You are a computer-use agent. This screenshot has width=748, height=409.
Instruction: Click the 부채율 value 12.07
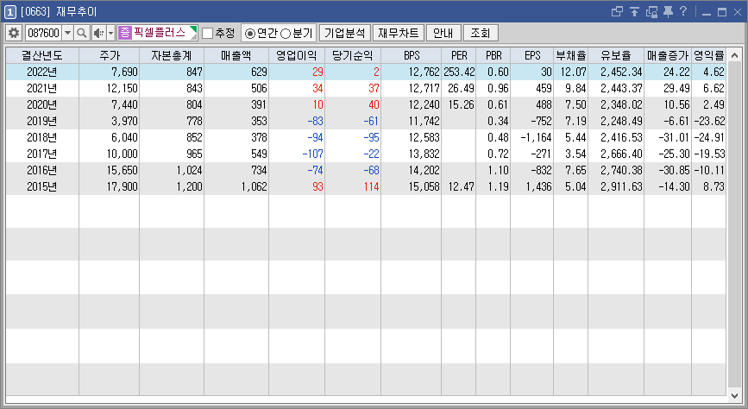[x=574, y=72]
